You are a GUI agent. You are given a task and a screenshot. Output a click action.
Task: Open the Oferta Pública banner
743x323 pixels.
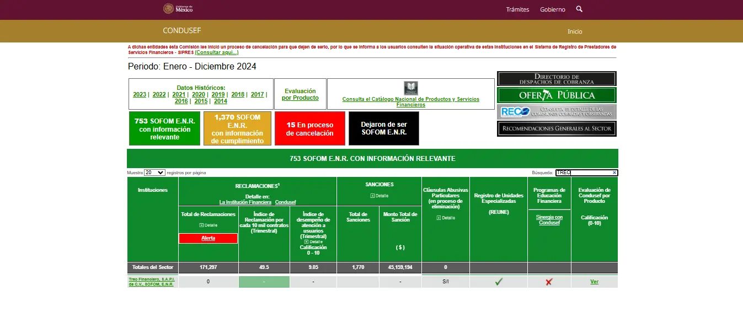557,95
